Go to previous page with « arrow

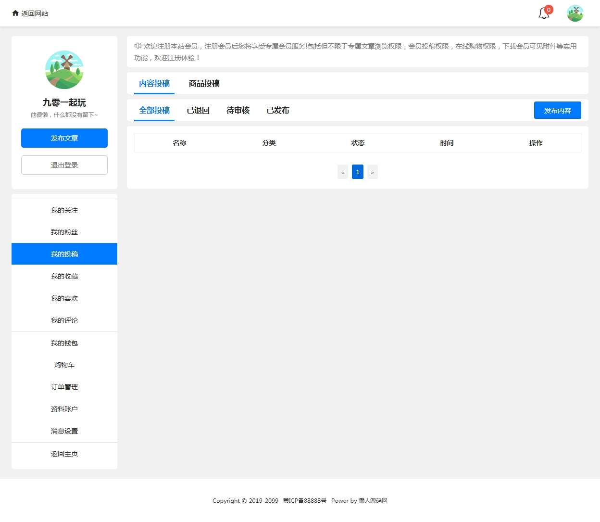coord(342,172)
